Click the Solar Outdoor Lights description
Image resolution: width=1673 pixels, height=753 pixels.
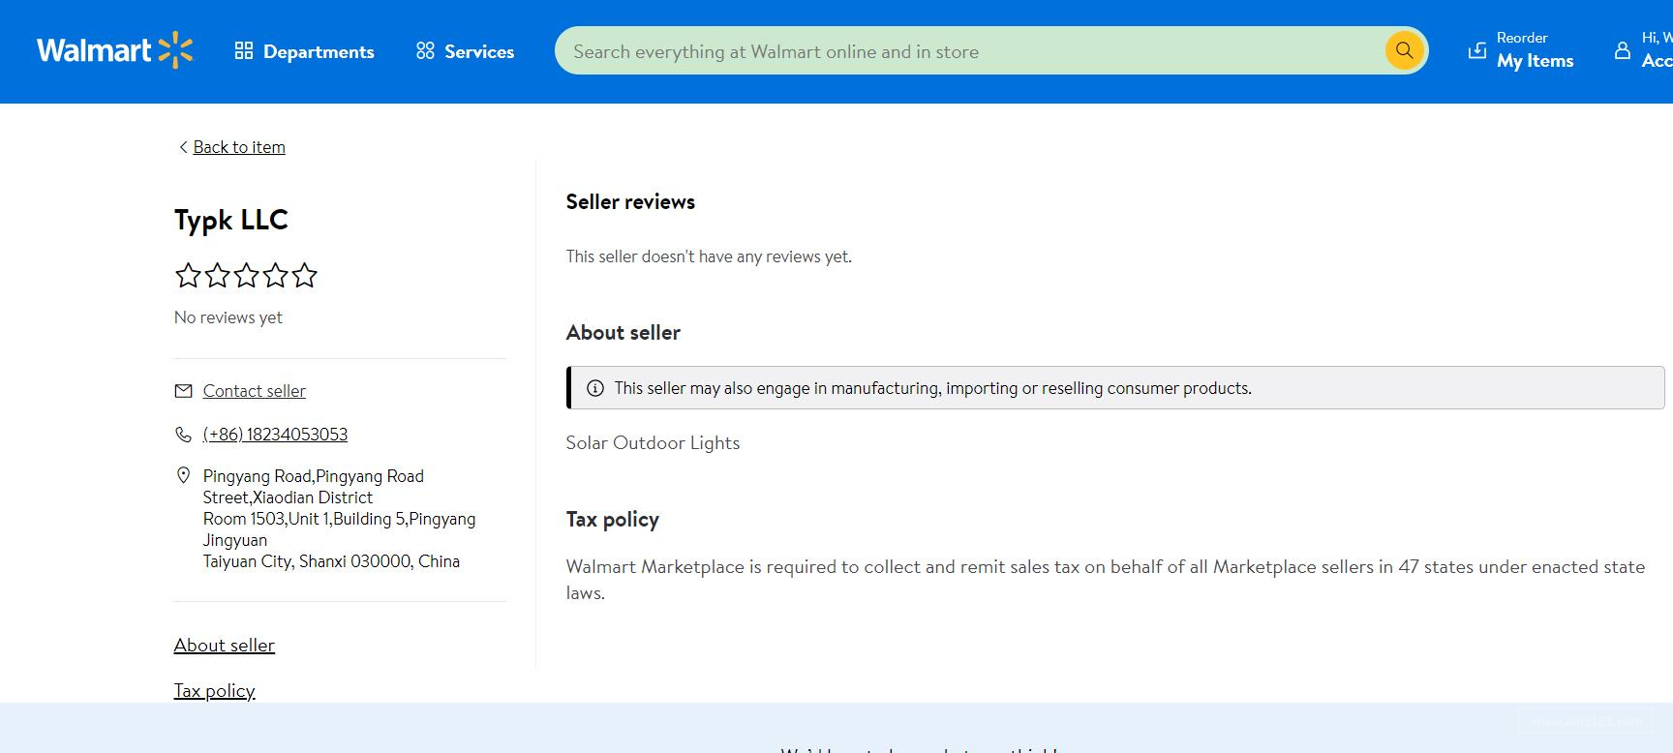point(653,443)
